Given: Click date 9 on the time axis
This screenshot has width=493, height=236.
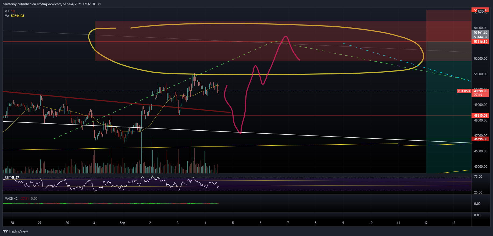Looking at the screenshot, I should tap(343, 223).
